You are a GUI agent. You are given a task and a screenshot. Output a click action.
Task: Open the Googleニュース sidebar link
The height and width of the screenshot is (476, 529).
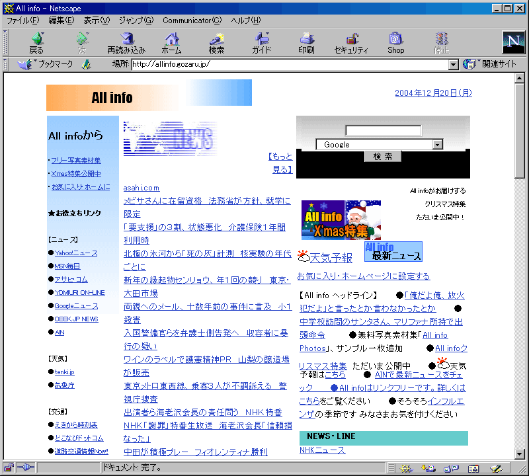[x=76, y=306]
